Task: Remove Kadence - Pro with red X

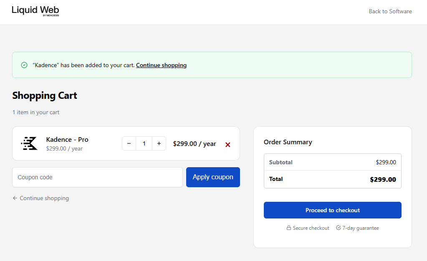Action: (228, 145)
